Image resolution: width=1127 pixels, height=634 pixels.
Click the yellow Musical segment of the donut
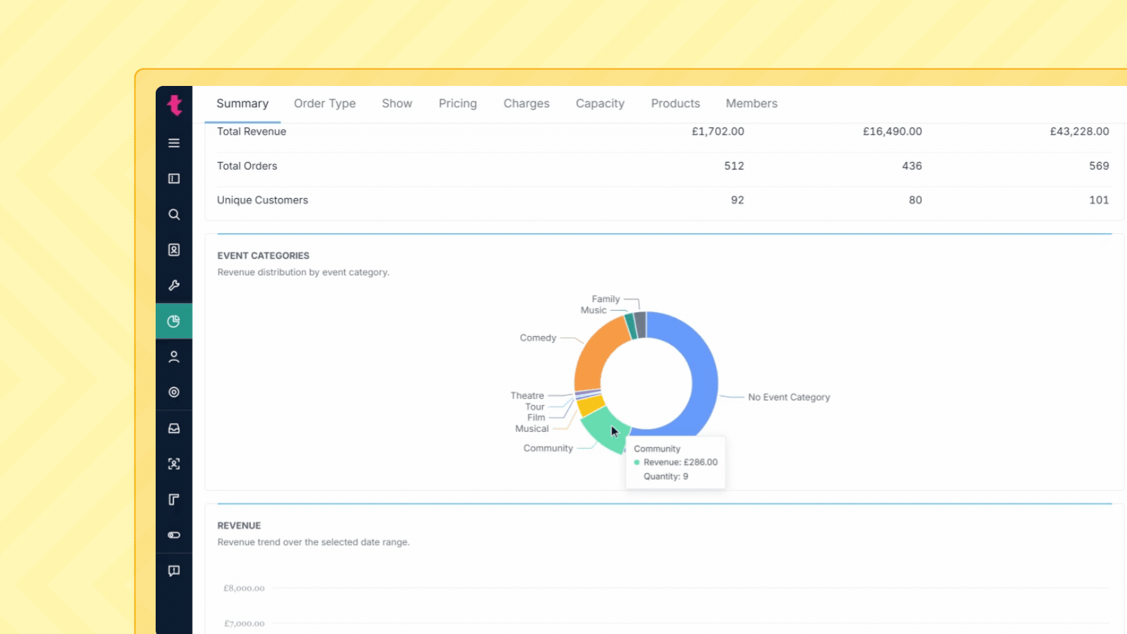[x=591, y=406]
